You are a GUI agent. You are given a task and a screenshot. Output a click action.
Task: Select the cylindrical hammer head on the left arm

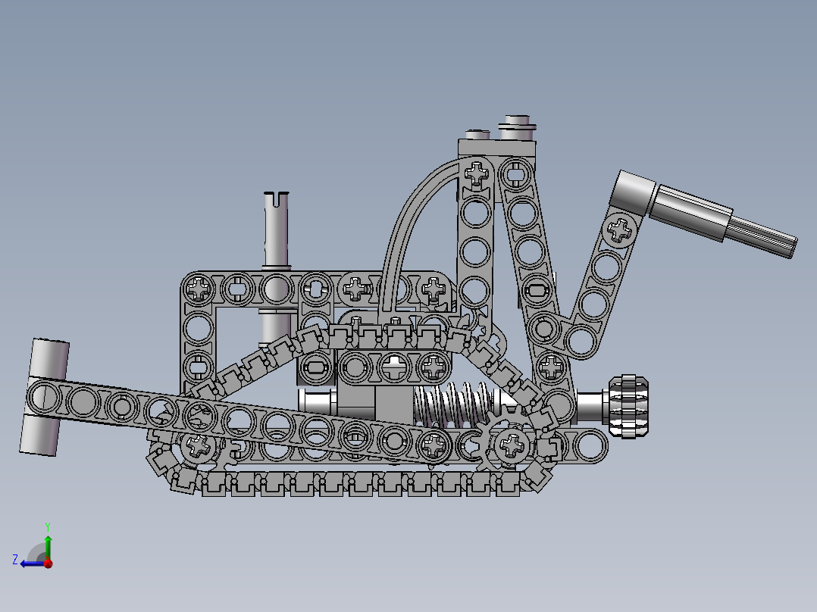[44, 398]
